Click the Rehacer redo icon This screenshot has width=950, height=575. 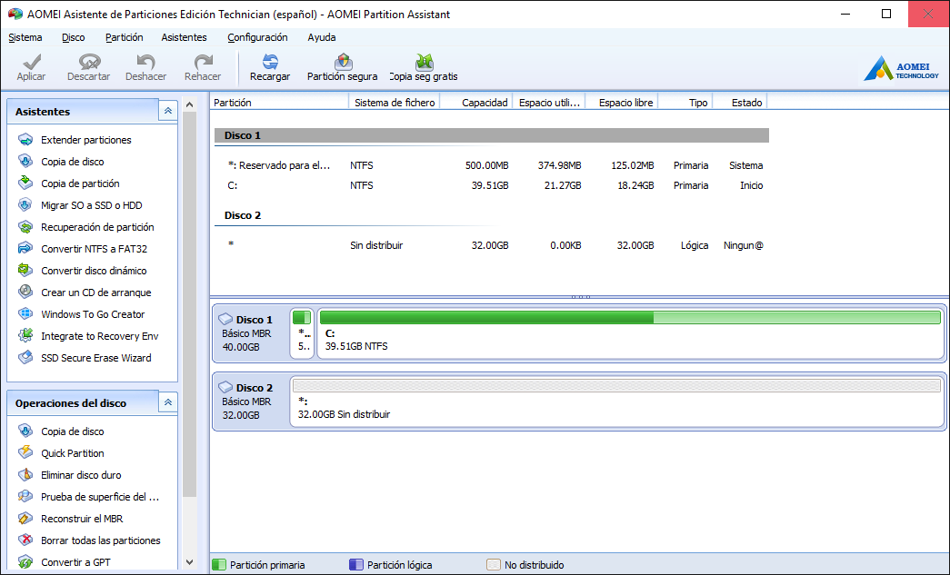[203, 62]
